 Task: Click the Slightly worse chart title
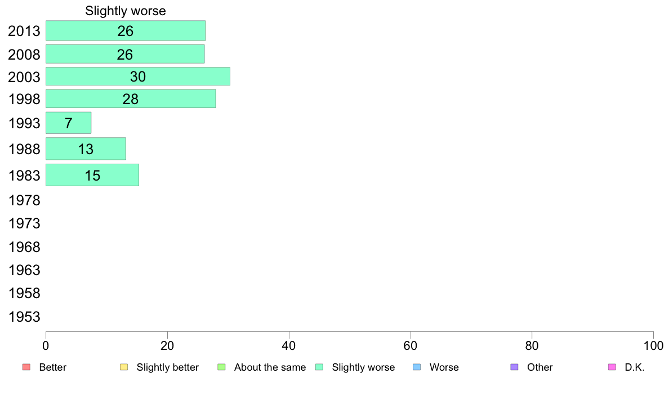point(126,11)
